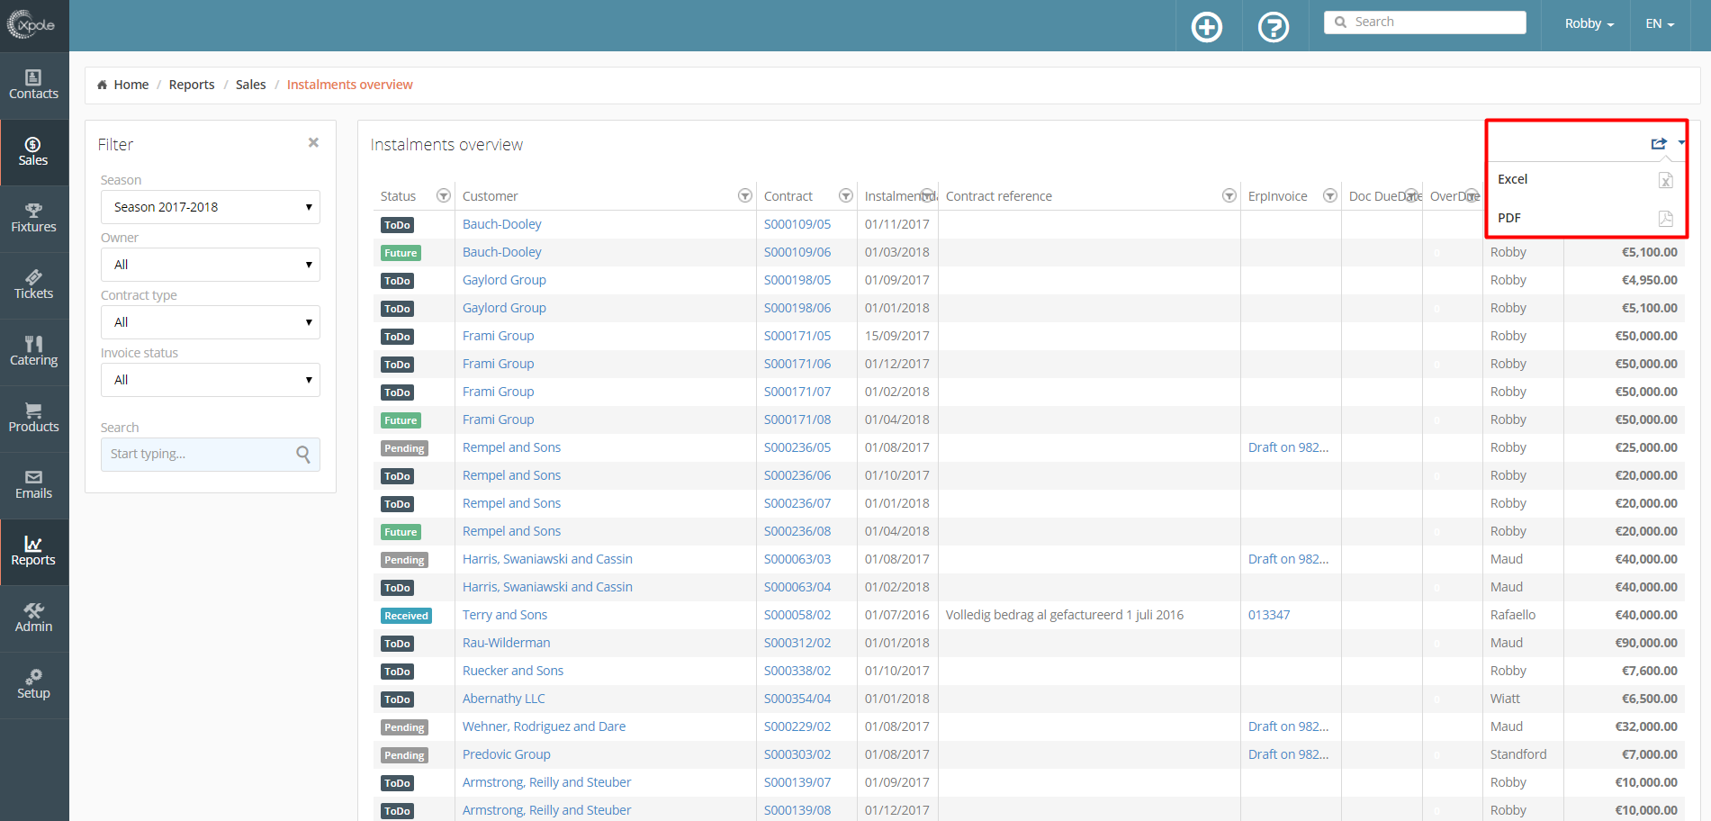Open contract S000109/05

(797, 224)
